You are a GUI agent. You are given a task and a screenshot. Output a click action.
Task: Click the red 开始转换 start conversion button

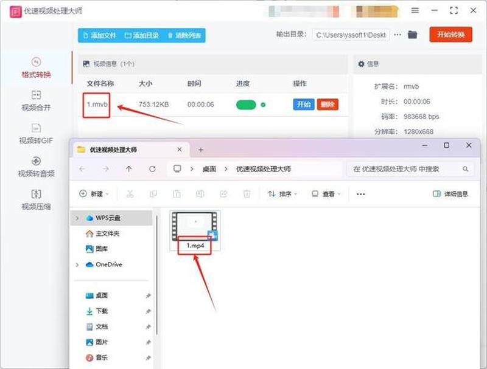pos(450,35)
